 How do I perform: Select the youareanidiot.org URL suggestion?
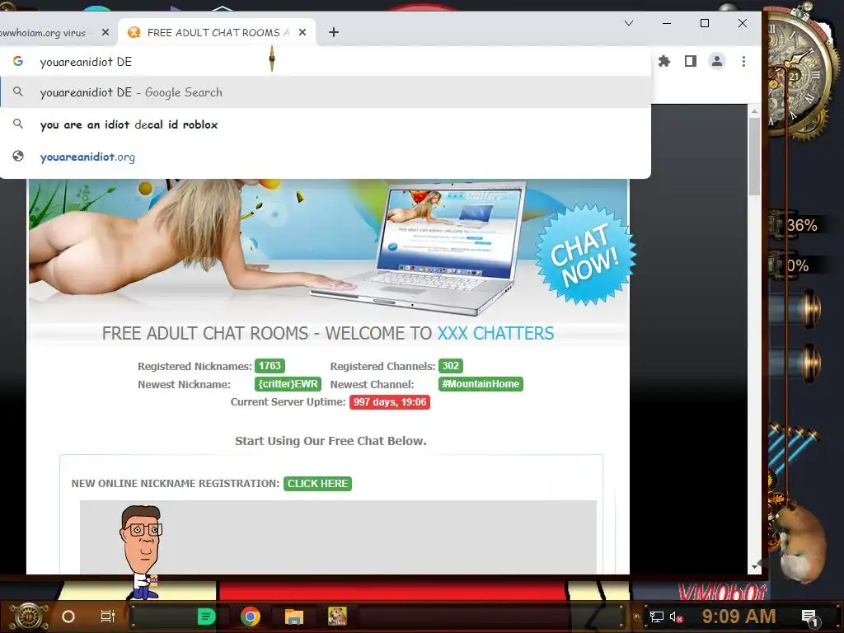point(325,157)
